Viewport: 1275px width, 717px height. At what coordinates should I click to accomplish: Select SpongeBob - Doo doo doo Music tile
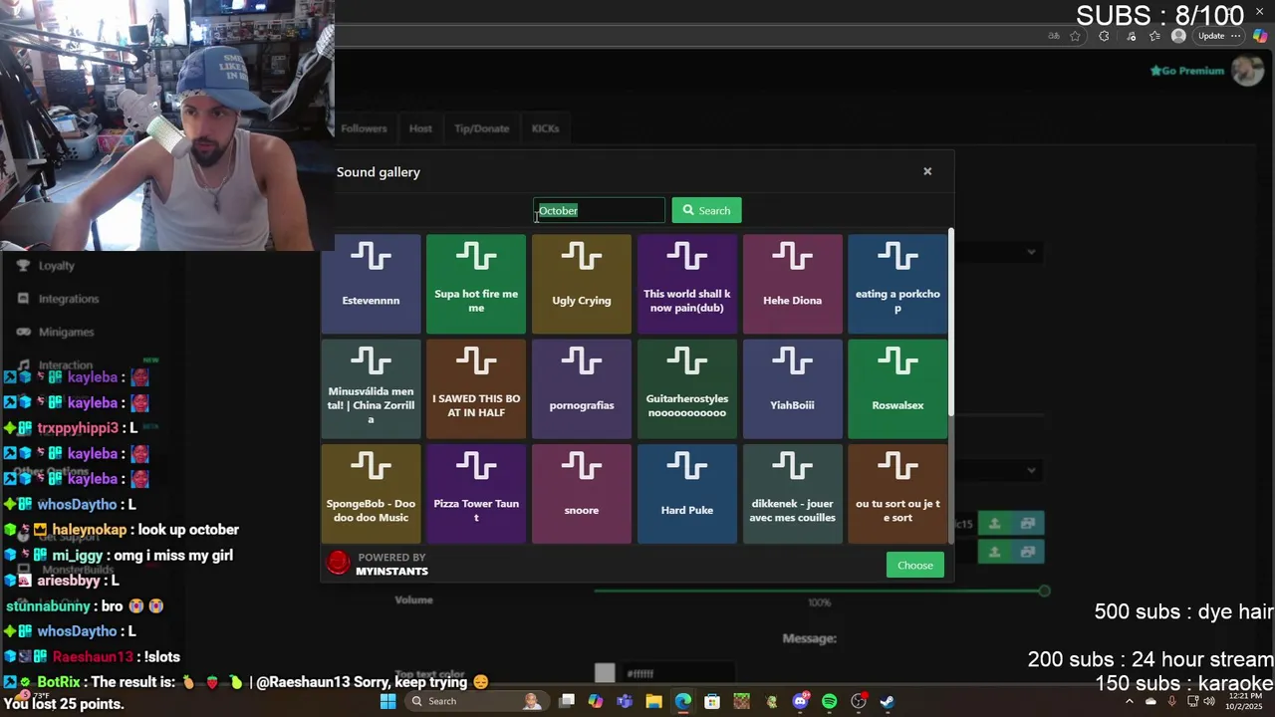click(x=371, y=494)
